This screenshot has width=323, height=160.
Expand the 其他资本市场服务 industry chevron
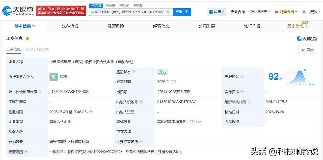199,122
